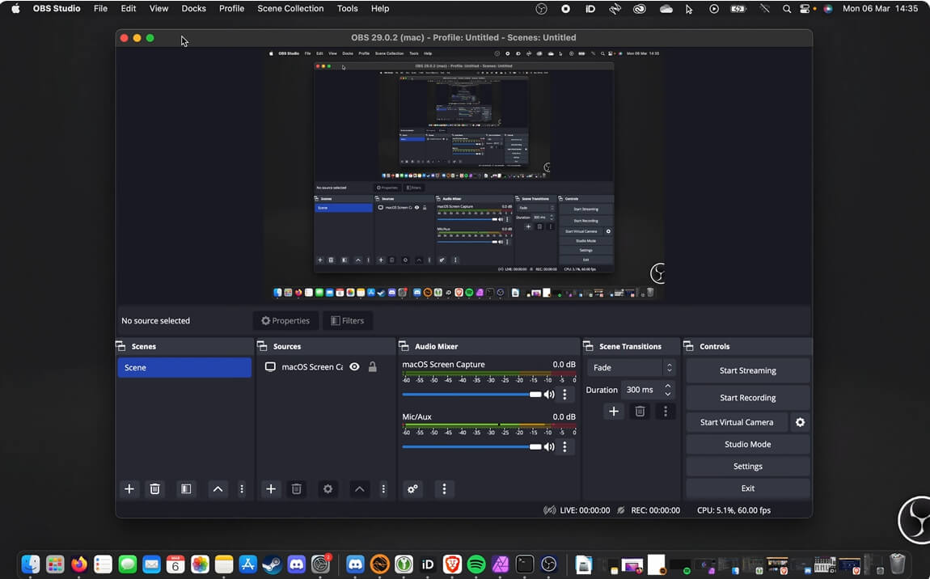Remove the transition using its trash icon
Screen dimensions: 930x579
point(640,411)
